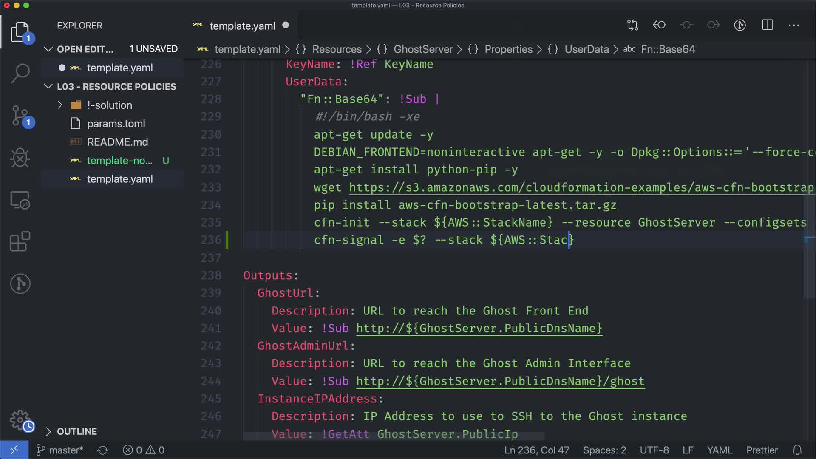This screenshot has height=459, width=816.
Task: Open the Run and Debug view
Action: [20, 158]
